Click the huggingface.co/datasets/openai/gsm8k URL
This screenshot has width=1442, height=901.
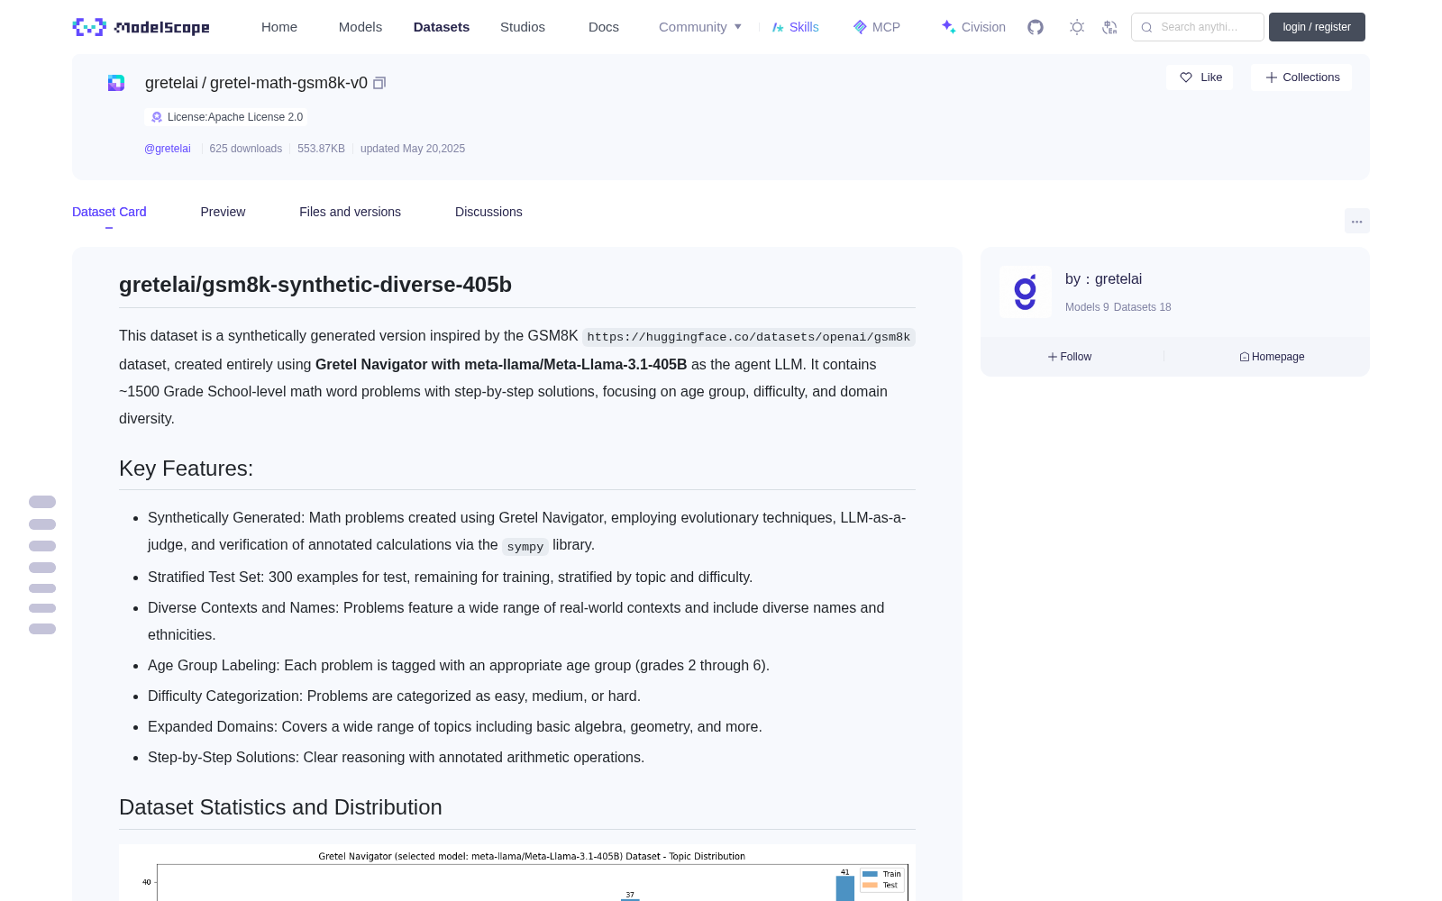(x=748, y=337)
